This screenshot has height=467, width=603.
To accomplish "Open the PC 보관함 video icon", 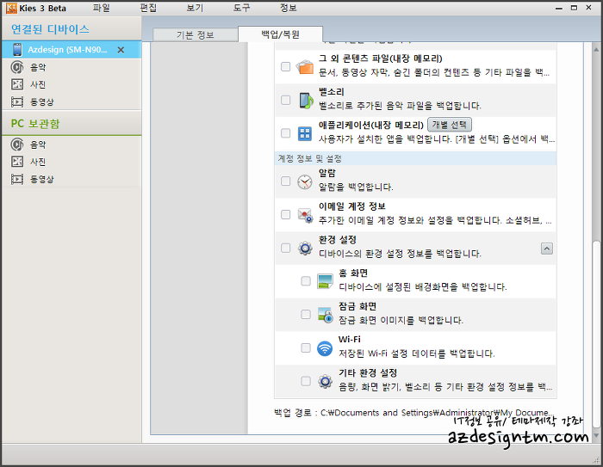I will 17,179.
